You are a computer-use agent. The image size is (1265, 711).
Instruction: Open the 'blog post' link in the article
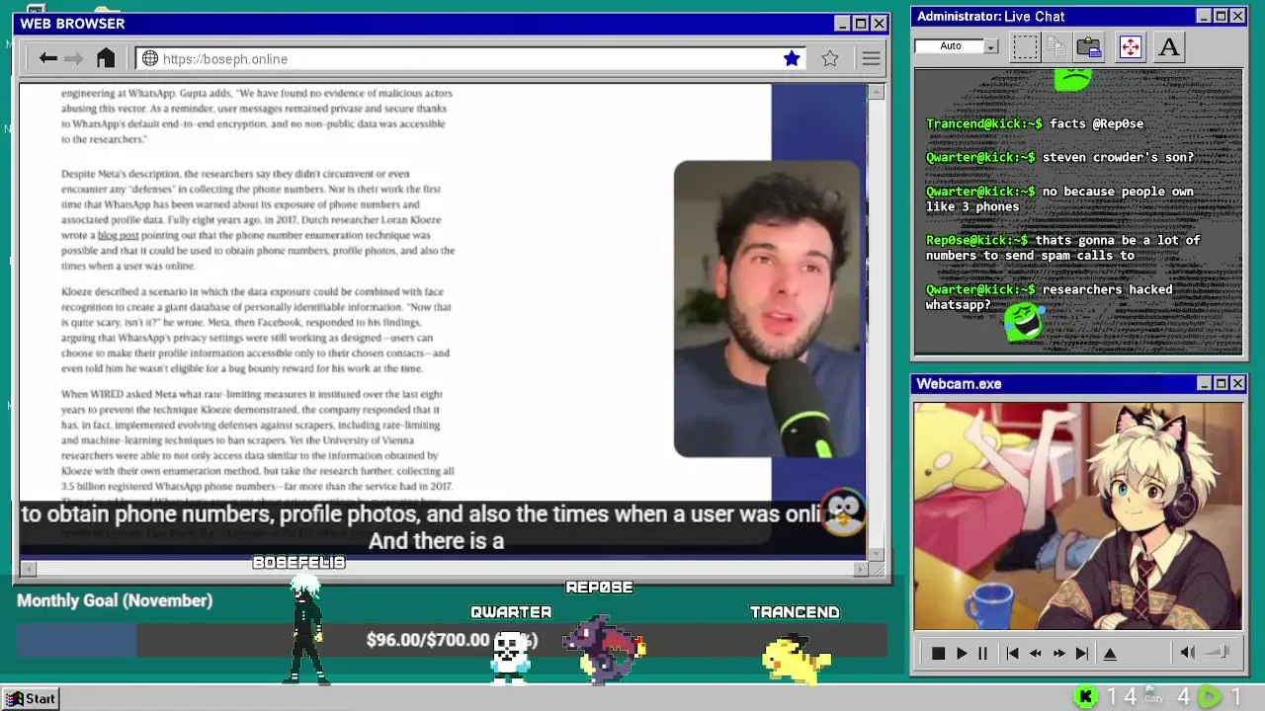tap(118, 235)
